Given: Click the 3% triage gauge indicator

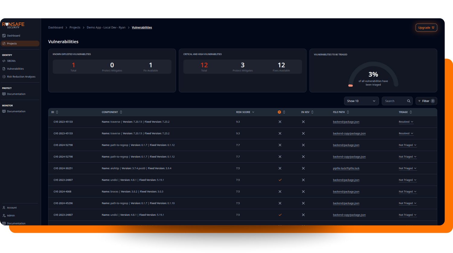Looking at the screenshot, I should pos(373,74).
